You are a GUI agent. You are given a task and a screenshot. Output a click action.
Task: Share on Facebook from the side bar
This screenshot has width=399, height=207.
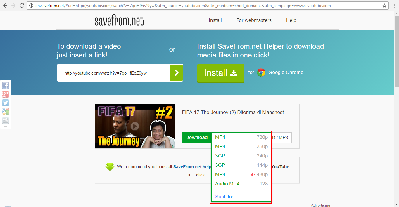tap(6, 85)
